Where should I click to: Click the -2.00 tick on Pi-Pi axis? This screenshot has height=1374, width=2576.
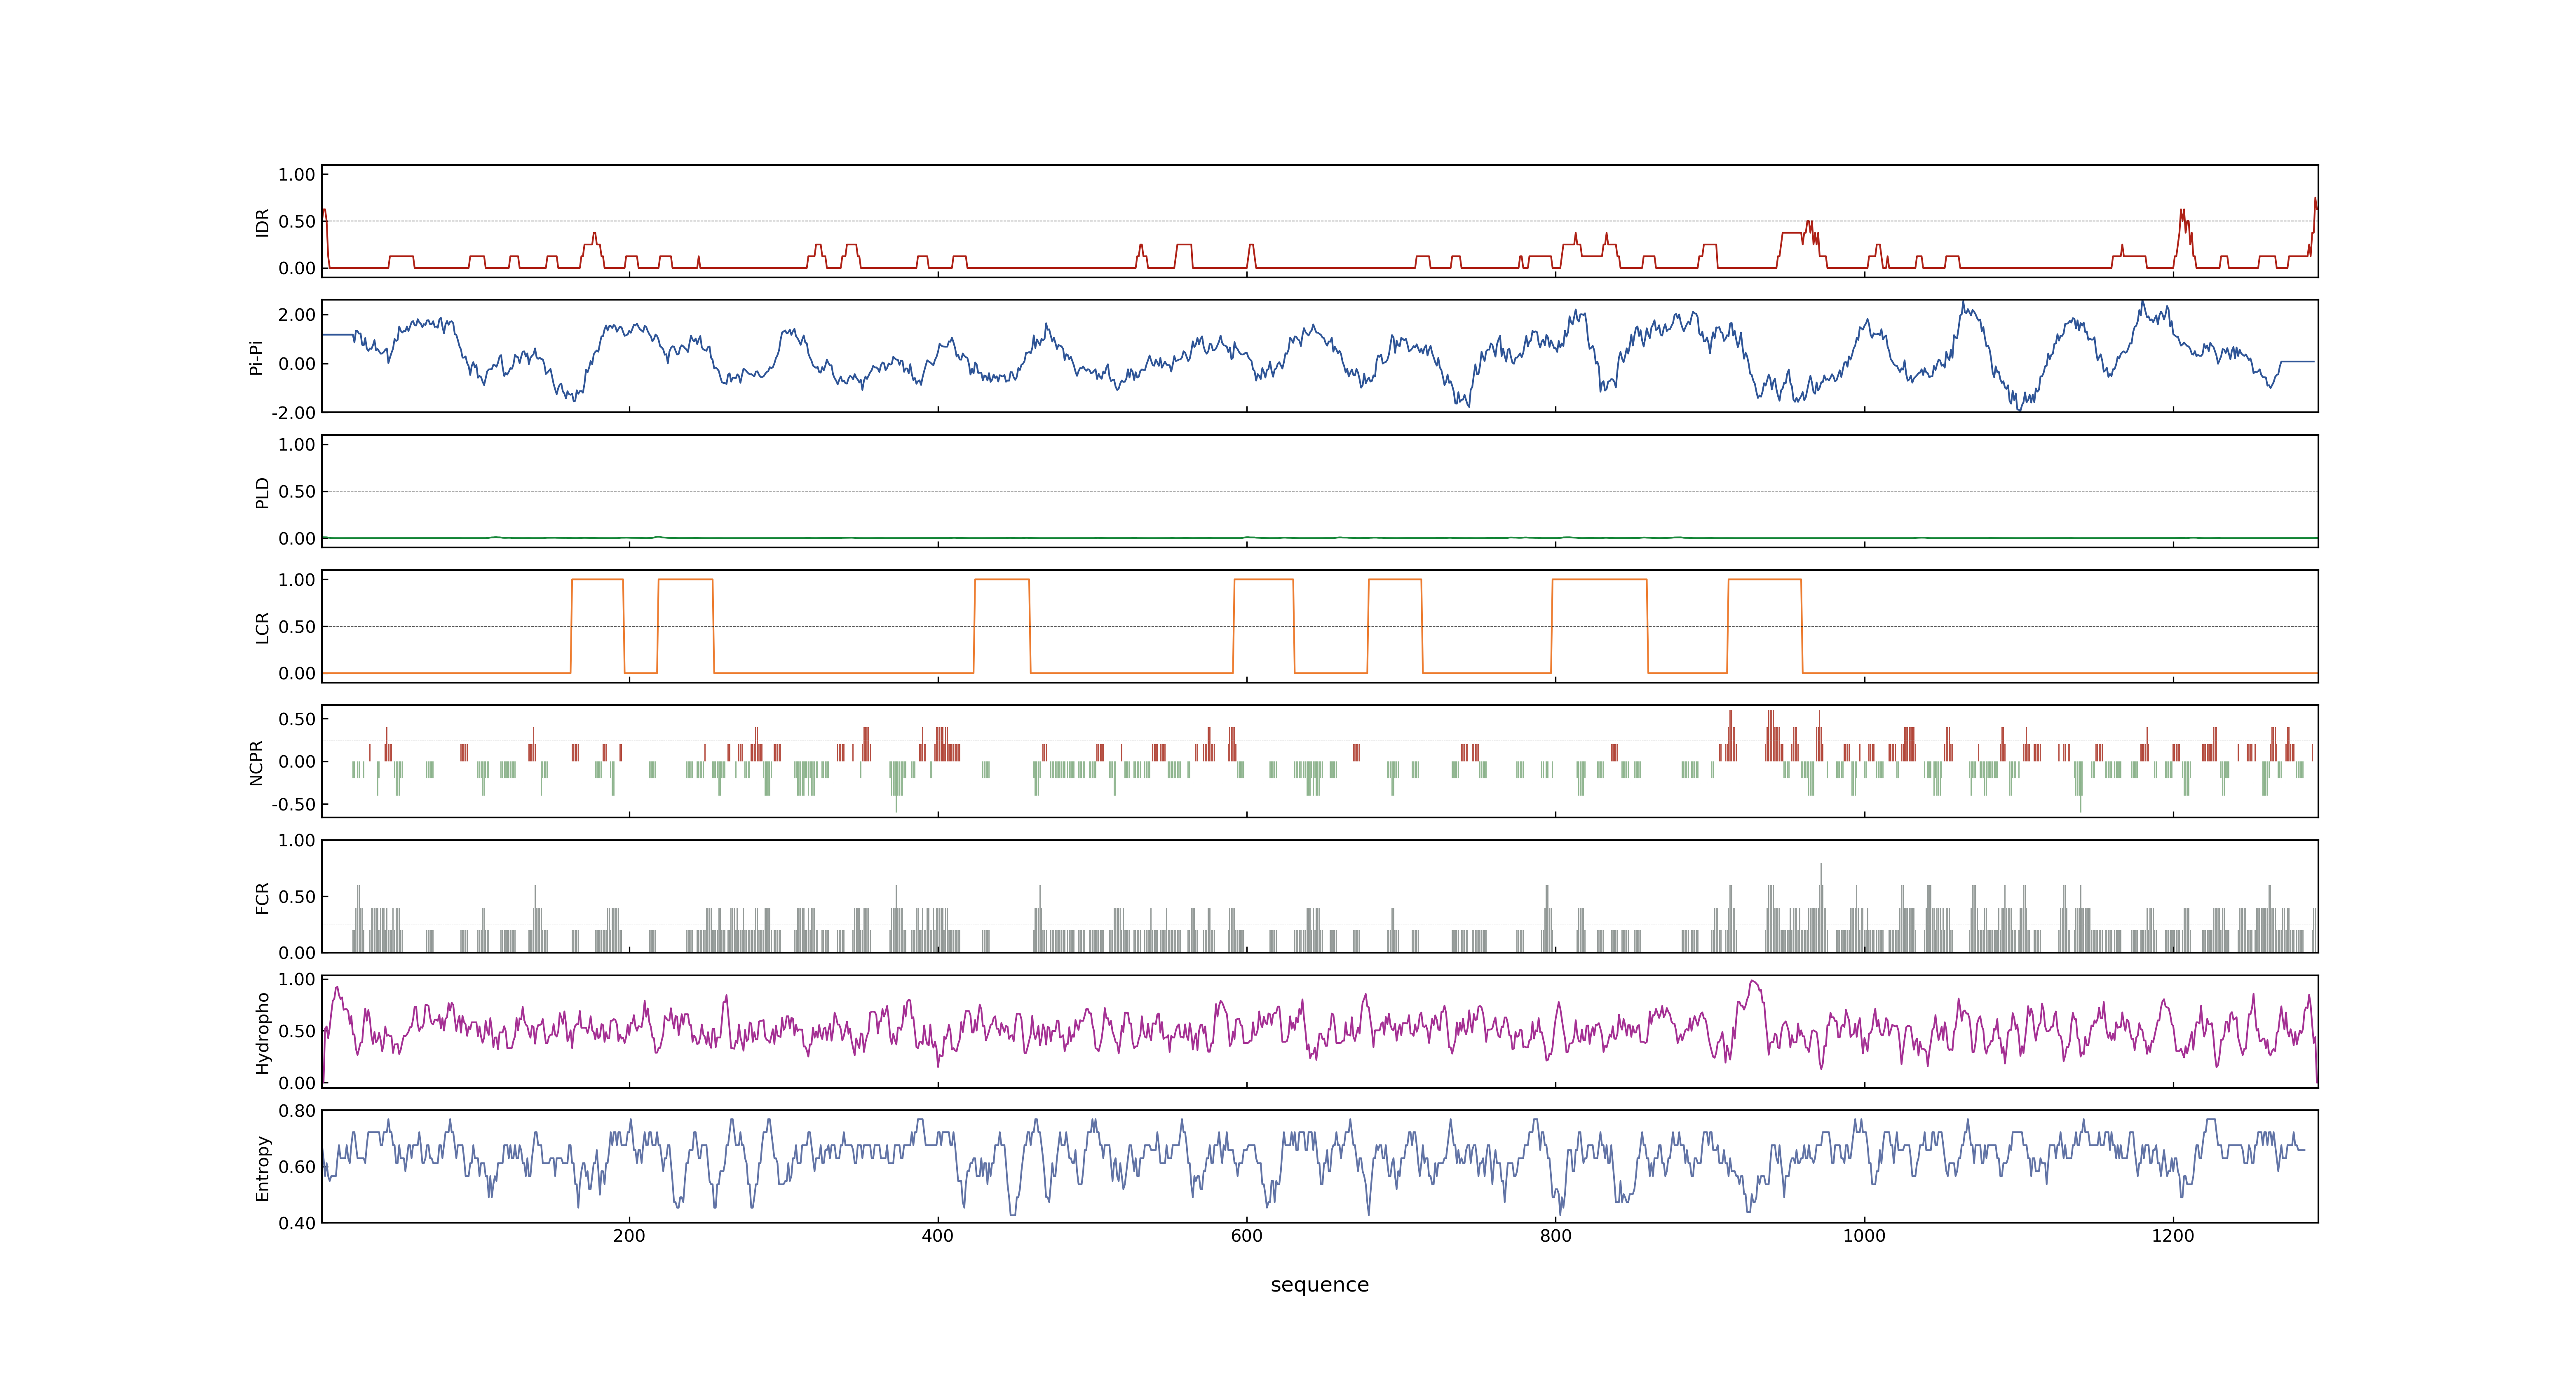(293, 413)
